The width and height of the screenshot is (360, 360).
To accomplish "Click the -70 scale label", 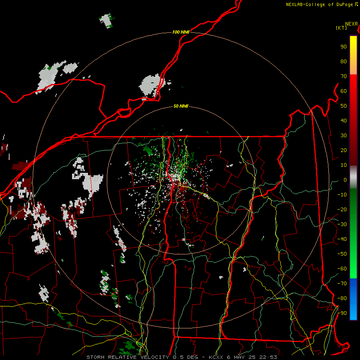I will point(342,284).
